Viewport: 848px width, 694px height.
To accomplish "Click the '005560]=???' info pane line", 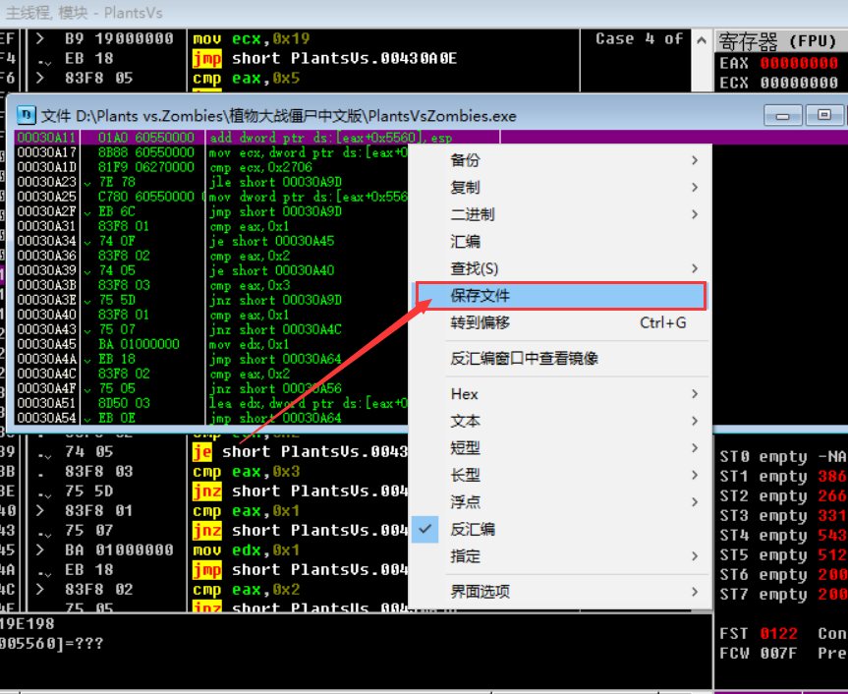I will coord(51,644).
